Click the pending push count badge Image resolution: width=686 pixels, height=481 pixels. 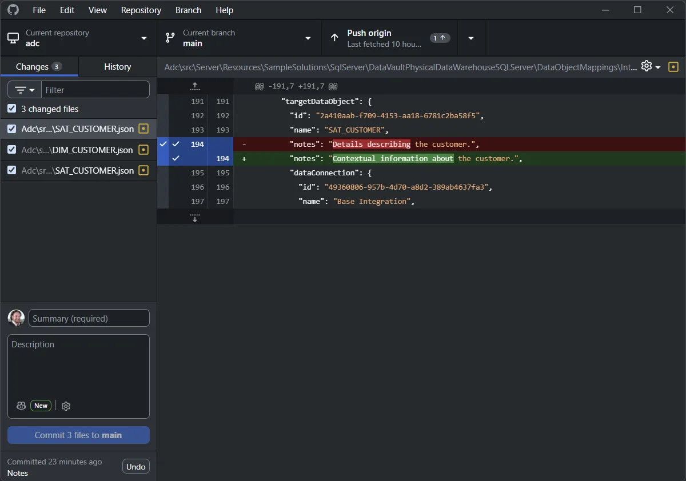coord(440,38)
